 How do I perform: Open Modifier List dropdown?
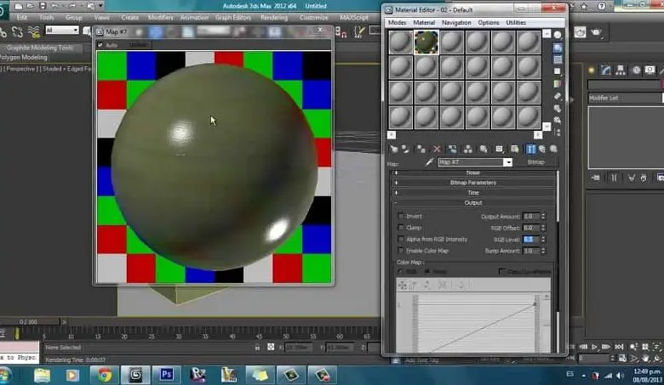click(625, 98)
